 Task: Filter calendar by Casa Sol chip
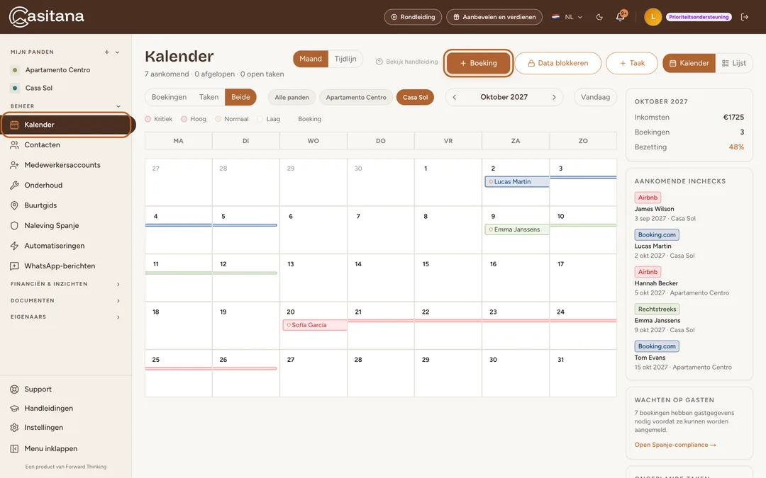[x=415, y=98]
